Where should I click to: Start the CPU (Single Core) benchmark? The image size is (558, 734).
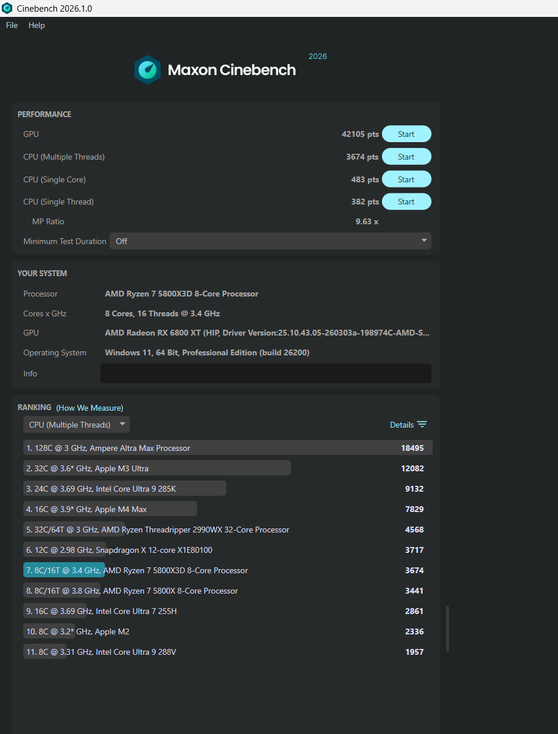[406, 179]
